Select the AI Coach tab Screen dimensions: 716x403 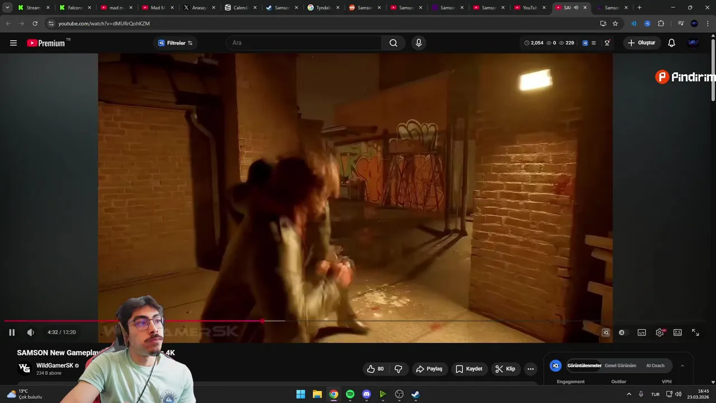[x=655, y=366]
